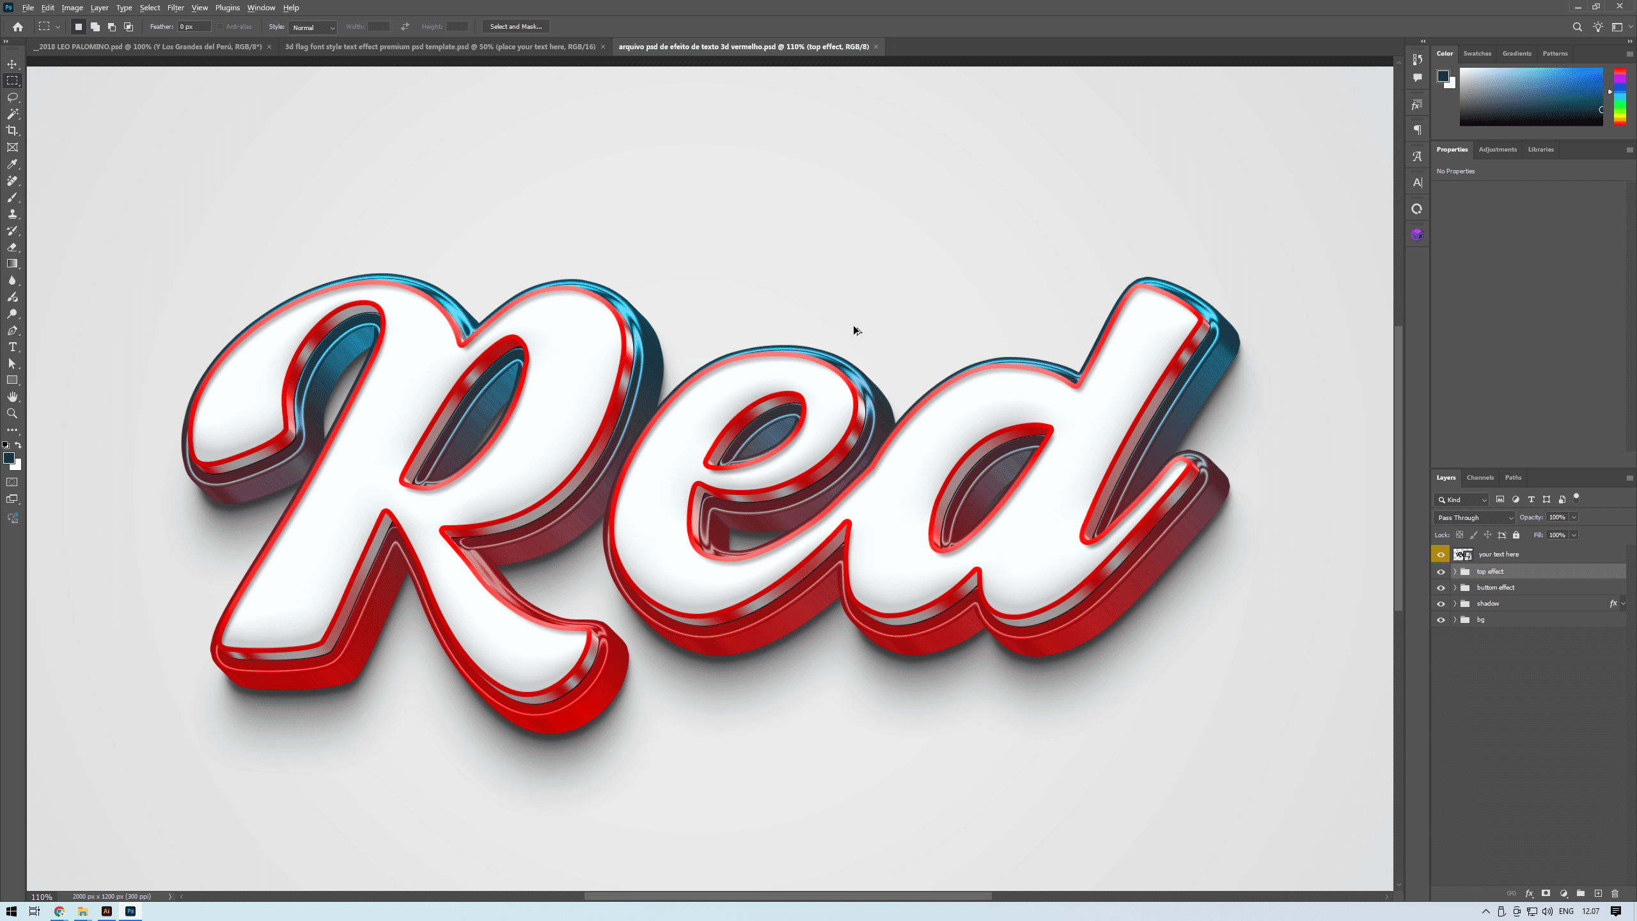1637x921 pixels.
Task: Pick the Eyedropper tool
Action: (12, 164)
